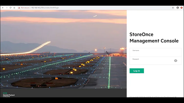The width and height of the screenshot is (184, 103).
Task: Toggle password visibility eye icon
Action: 176,61
